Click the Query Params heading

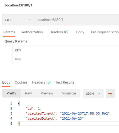pyautogui.click(x=16, y=41)
